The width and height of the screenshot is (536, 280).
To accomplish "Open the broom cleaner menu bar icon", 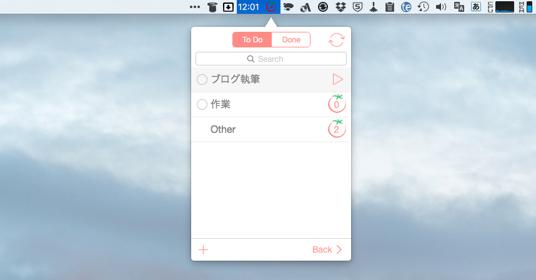I will click(x=374, y=7).
